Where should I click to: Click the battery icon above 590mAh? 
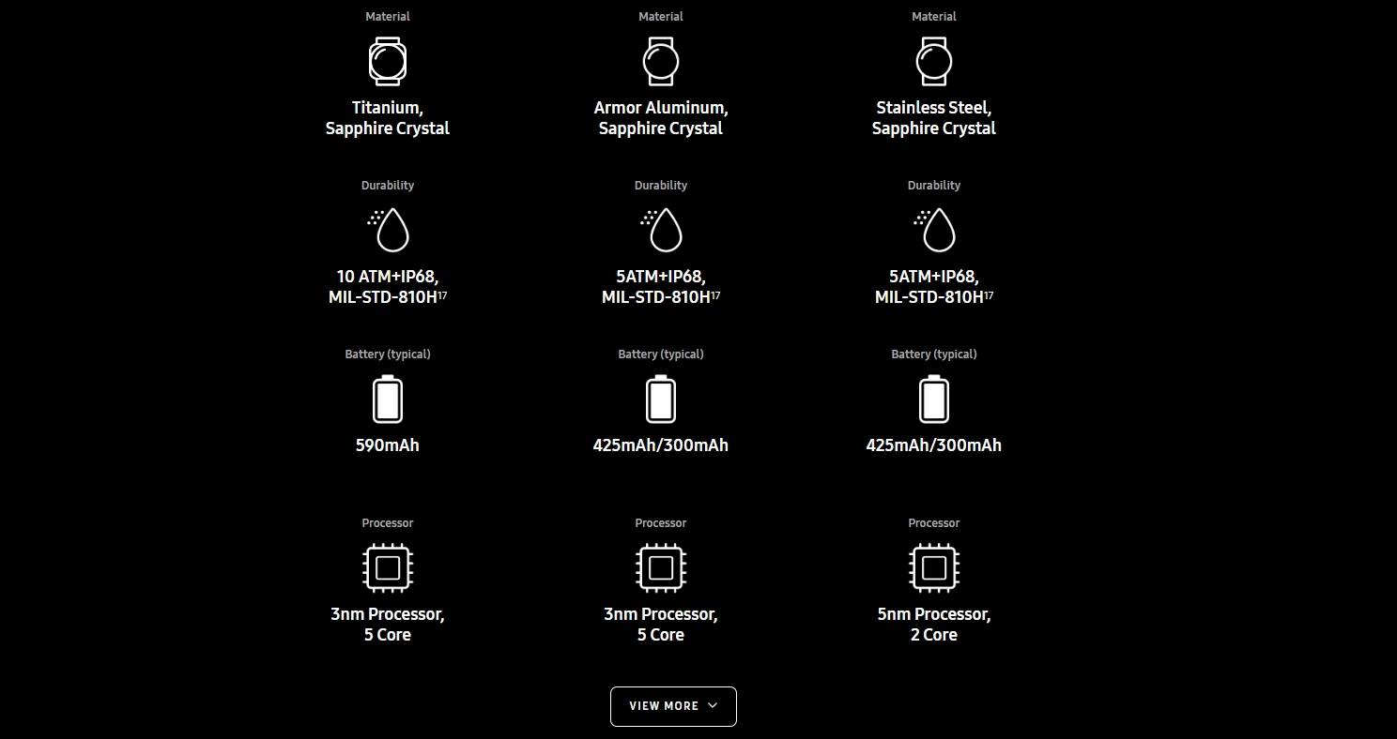(388, 399)
